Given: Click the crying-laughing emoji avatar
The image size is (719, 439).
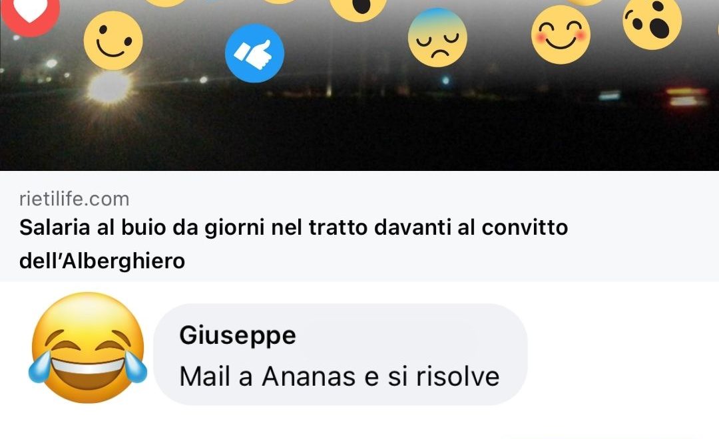Looking at the screenshot, I should click(88, 348).
